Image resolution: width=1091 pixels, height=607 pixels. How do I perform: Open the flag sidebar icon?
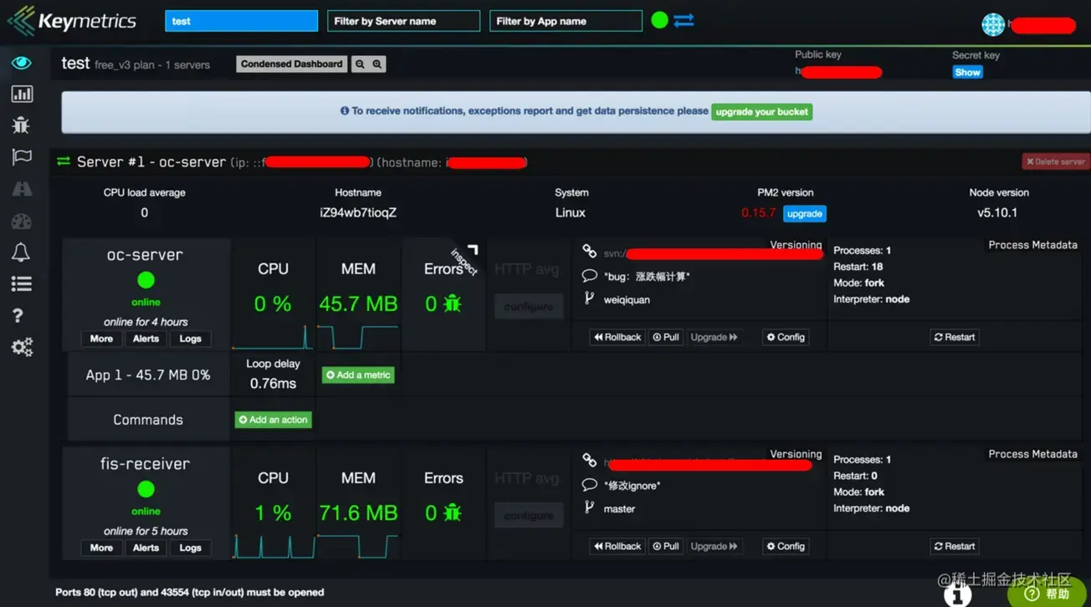click(22, 156)
